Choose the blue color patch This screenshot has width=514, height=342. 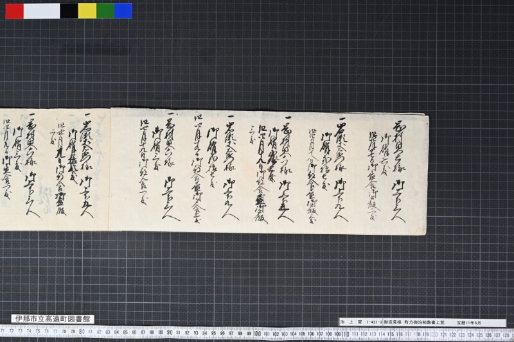click(x=123, y=11)
